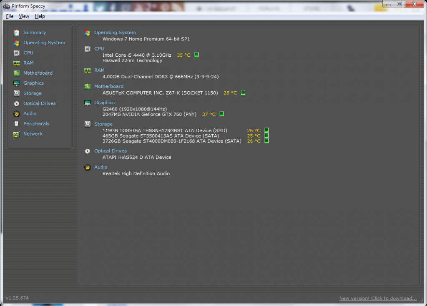The width and height of the screenshot is (427, 306).
Task: Select CPU in the sidebar
Action: click(28, 53)
